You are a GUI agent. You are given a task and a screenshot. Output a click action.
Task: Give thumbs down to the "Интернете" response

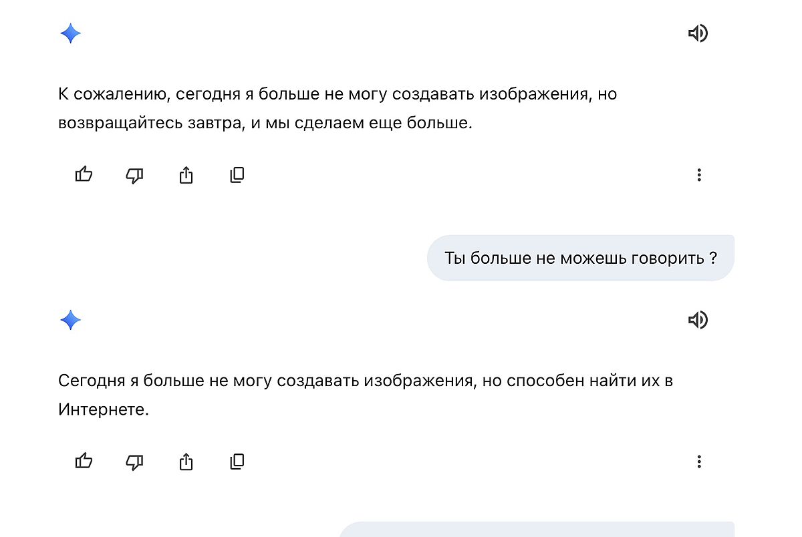click(x=135, y=462)
